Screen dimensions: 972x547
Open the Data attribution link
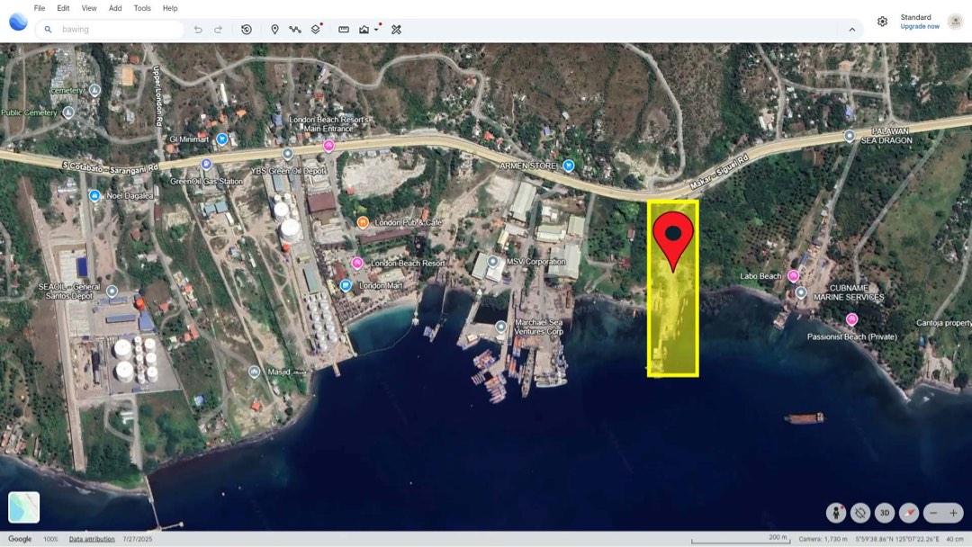tap(92, 539)
